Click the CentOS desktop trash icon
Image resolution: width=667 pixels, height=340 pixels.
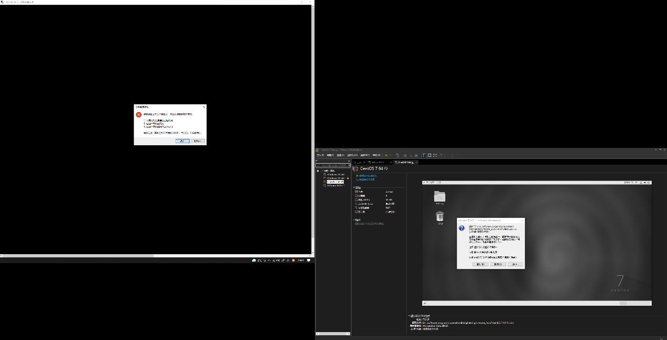pos(440,217)
